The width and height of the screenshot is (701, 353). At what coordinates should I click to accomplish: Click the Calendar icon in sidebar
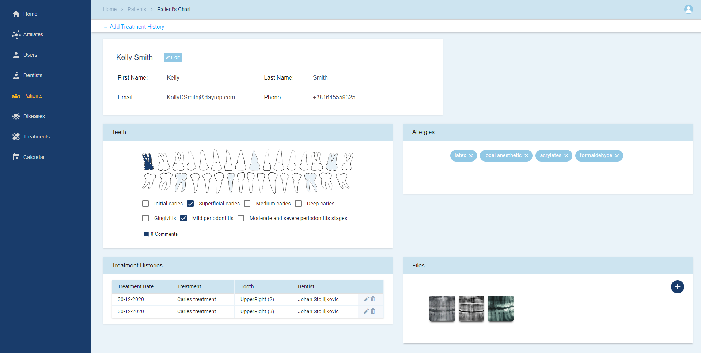pyautogui.click(x=16, y=157)
